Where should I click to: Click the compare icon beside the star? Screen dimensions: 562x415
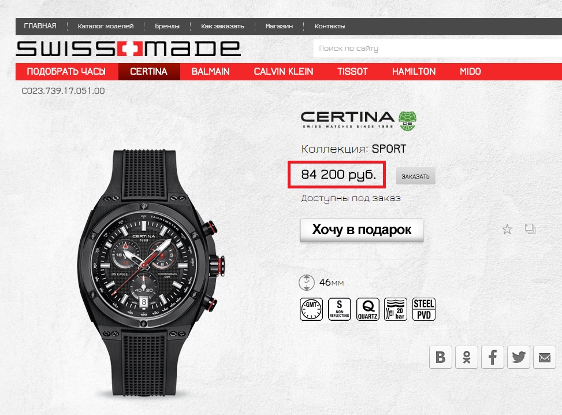[x=530, y=229]
